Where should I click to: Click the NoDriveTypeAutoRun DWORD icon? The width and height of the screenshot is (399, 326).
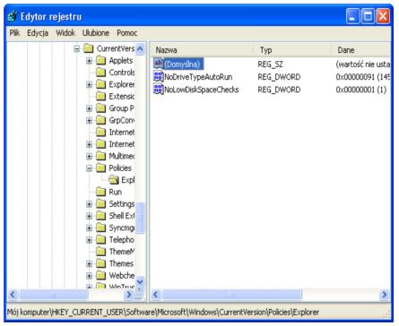(x=158, y=76)
